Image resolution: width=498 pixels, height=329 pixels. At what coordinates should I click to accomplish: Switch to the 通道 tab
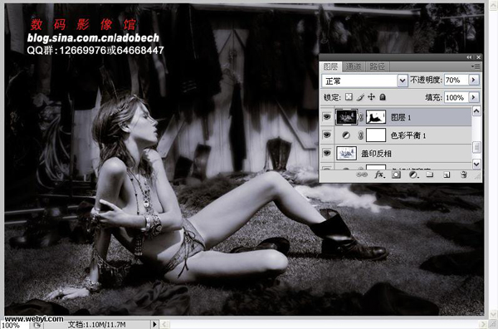point(354,66)
